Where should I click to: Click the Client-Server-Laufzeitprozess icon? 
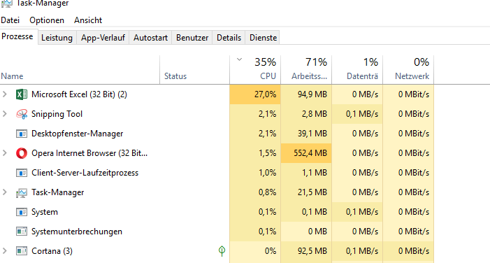(x=22, y=173)
